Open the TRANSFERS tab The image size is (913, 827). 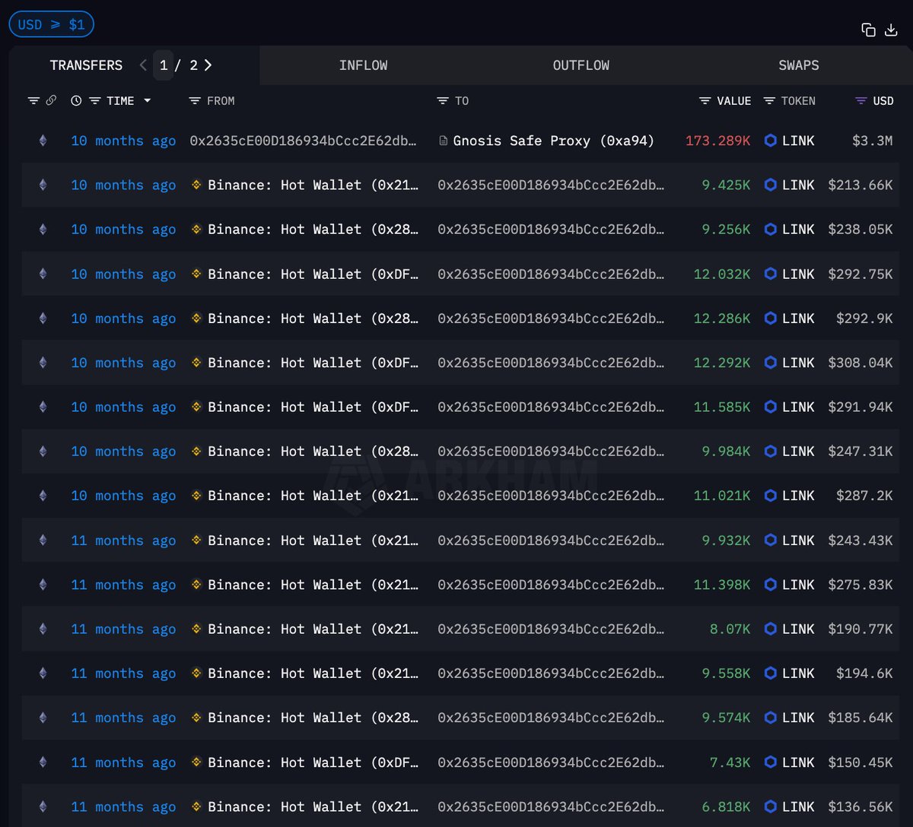tap(86, 65)
